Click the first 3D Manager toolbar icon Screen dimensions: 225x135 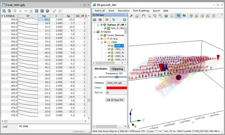[x=95, y=20]
